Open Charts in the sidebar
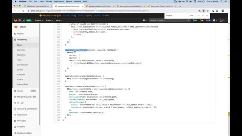Viewport: 242px width, 136px height. tap(20, 80)
